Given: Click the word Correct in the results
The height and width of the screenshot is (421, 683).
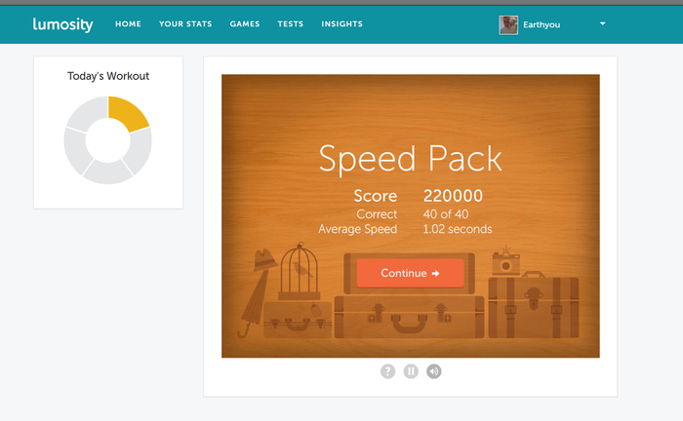Looking at the screenshot, I should pyautogui.click(x=377, y=214).
